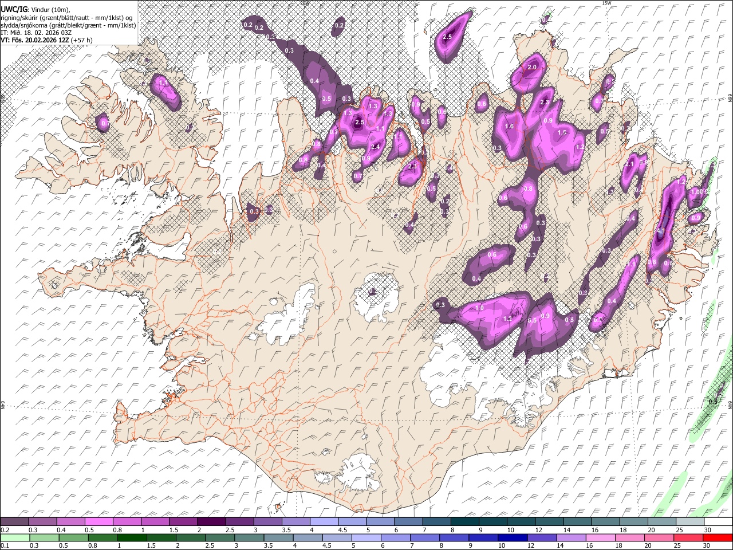Click the bright pink 0.5 swatch in the purple legend row
733x550 pixels.
[99, 522]
